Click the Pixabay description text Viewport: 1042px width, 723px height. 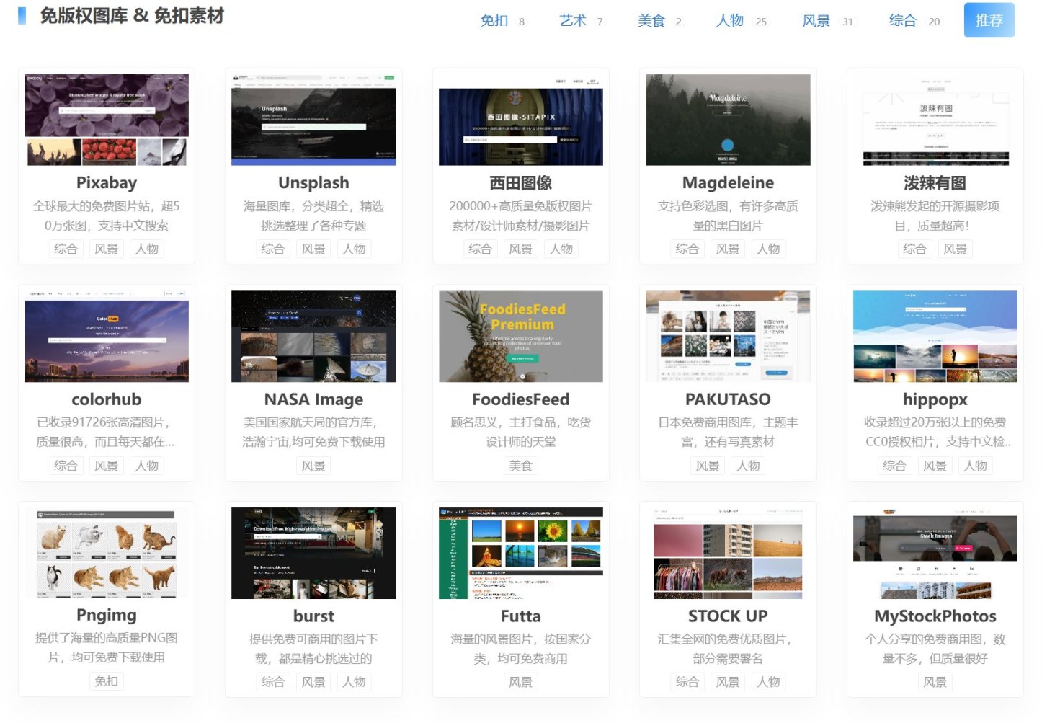click(107, 216)
